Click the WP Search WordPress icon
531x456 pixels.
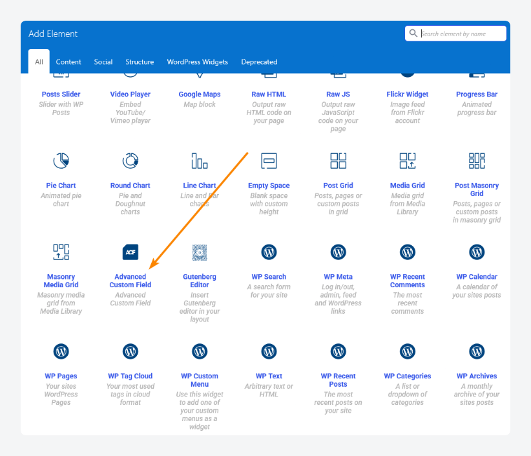click(x=269, y=252)
